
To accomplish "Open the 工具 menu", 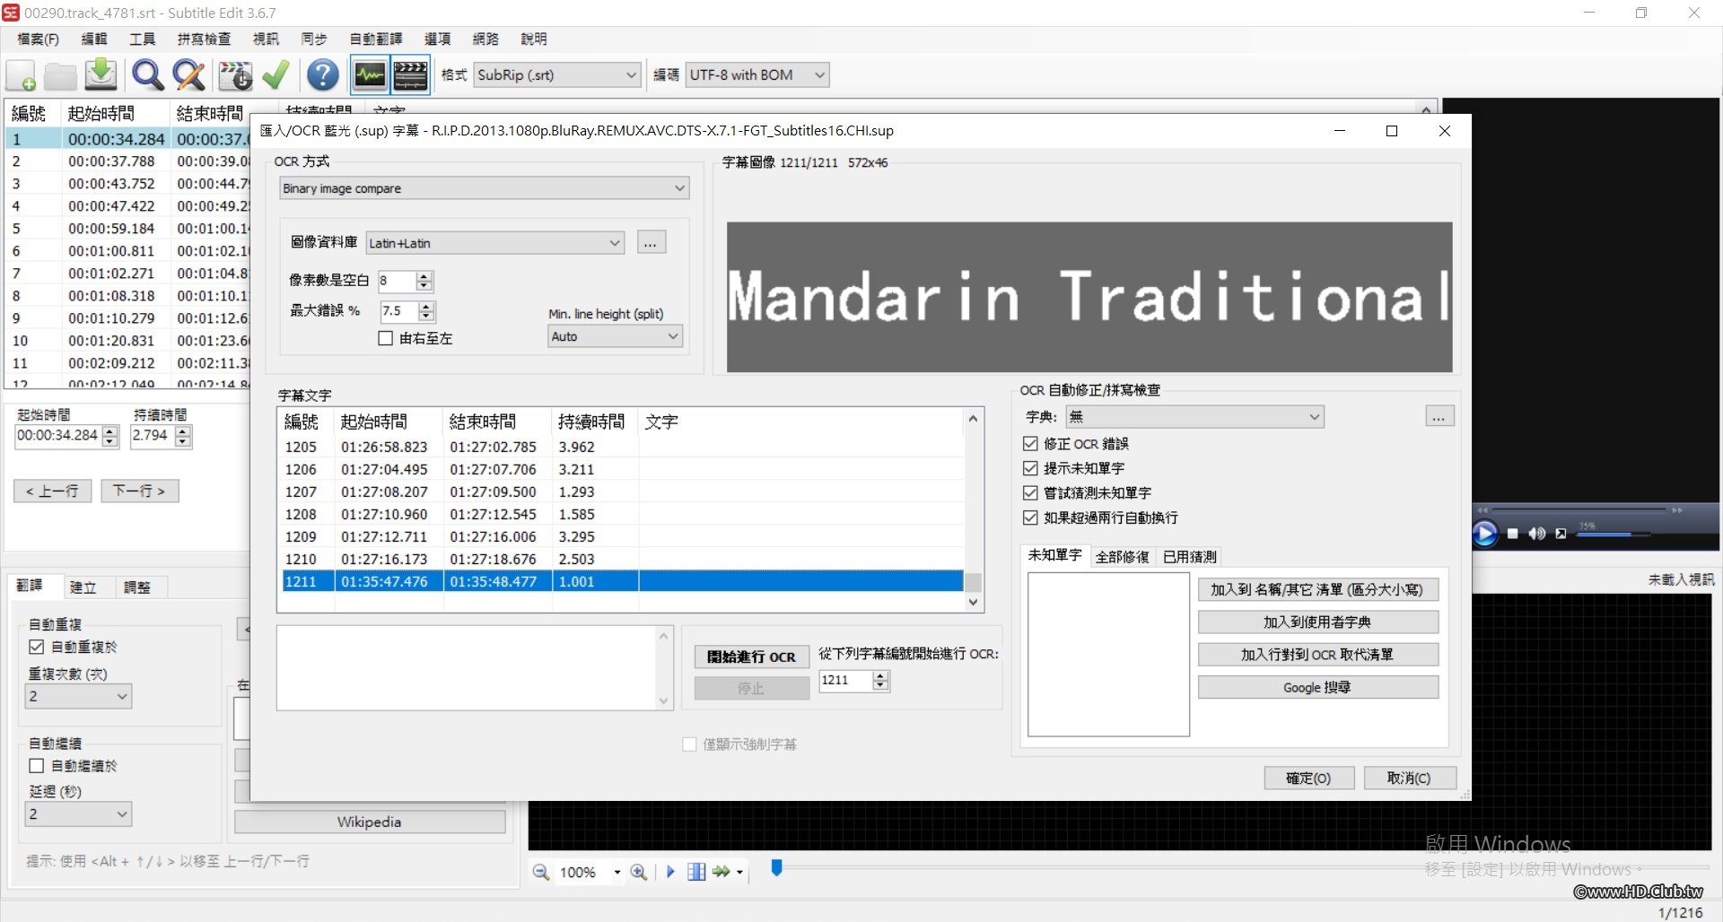I will [x=142, y=39].
